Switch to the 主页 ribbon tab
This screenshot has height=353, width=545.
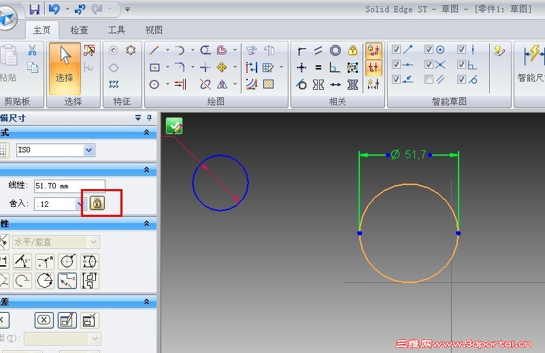[42, 30]
